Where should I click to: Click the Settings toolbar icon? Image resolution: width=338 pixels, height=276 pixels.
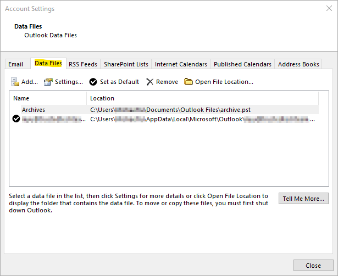click(48, 82)
